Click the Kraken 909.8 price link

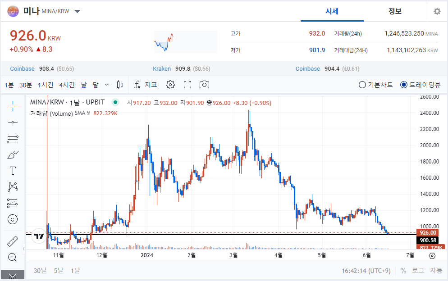[x=182, y=69]
